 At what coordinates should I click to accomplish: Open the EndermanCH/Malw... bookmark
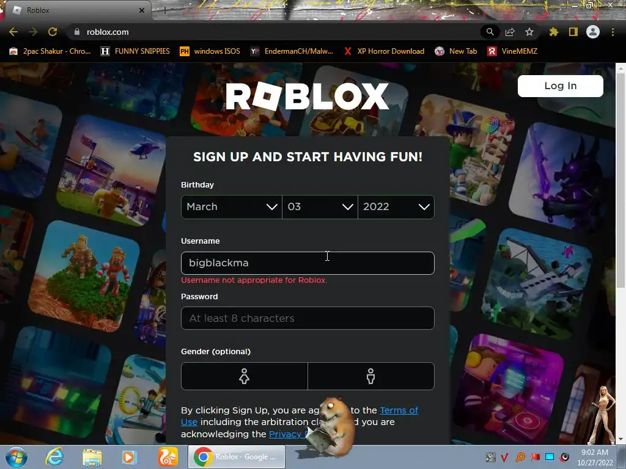[x=292, y=51]
